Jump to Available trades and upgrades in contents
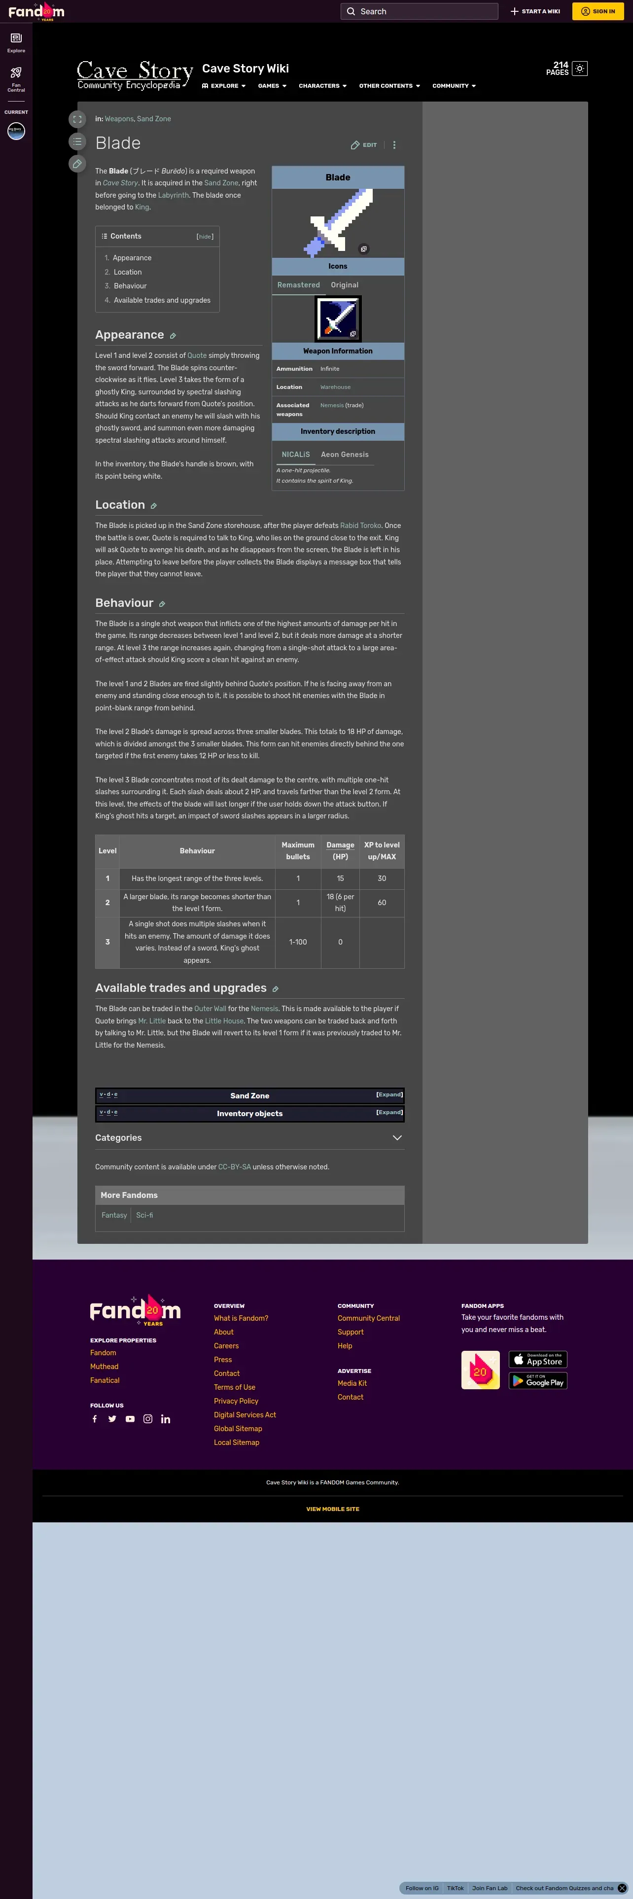Viewport: 633px width, 1899px height. pos(162,301)
